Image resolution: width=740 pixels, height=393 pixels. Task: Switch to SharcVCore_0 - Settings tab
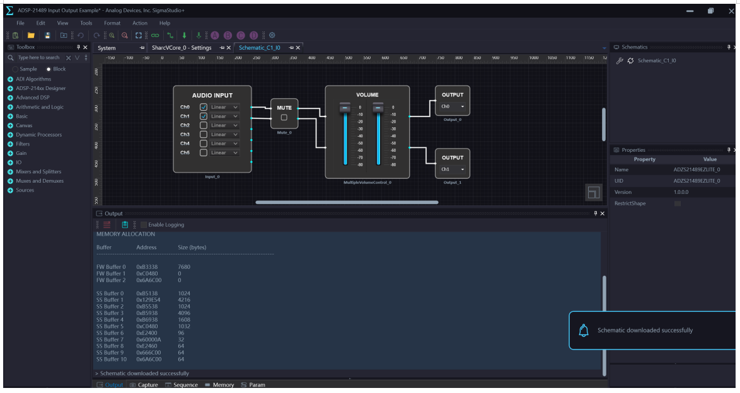point(182,48)
